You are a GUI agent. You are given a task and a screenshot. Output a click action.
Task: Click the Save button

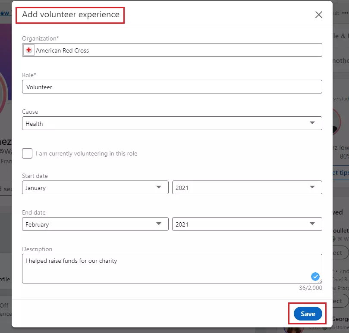pyautogui.click(x=308, y=314)
